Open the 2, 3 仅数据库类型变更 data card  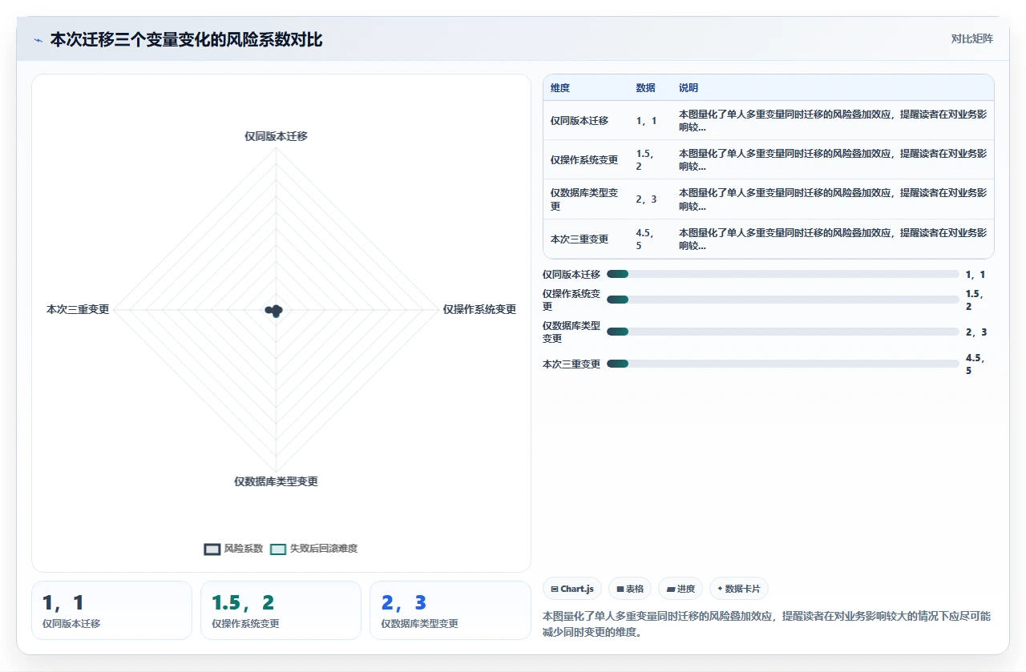[x=450, y=610]
